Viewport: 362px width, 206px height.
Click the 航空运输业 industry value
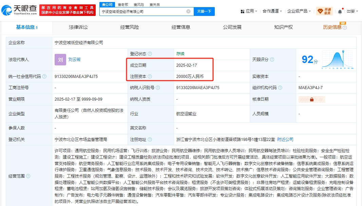pos(186,114)
